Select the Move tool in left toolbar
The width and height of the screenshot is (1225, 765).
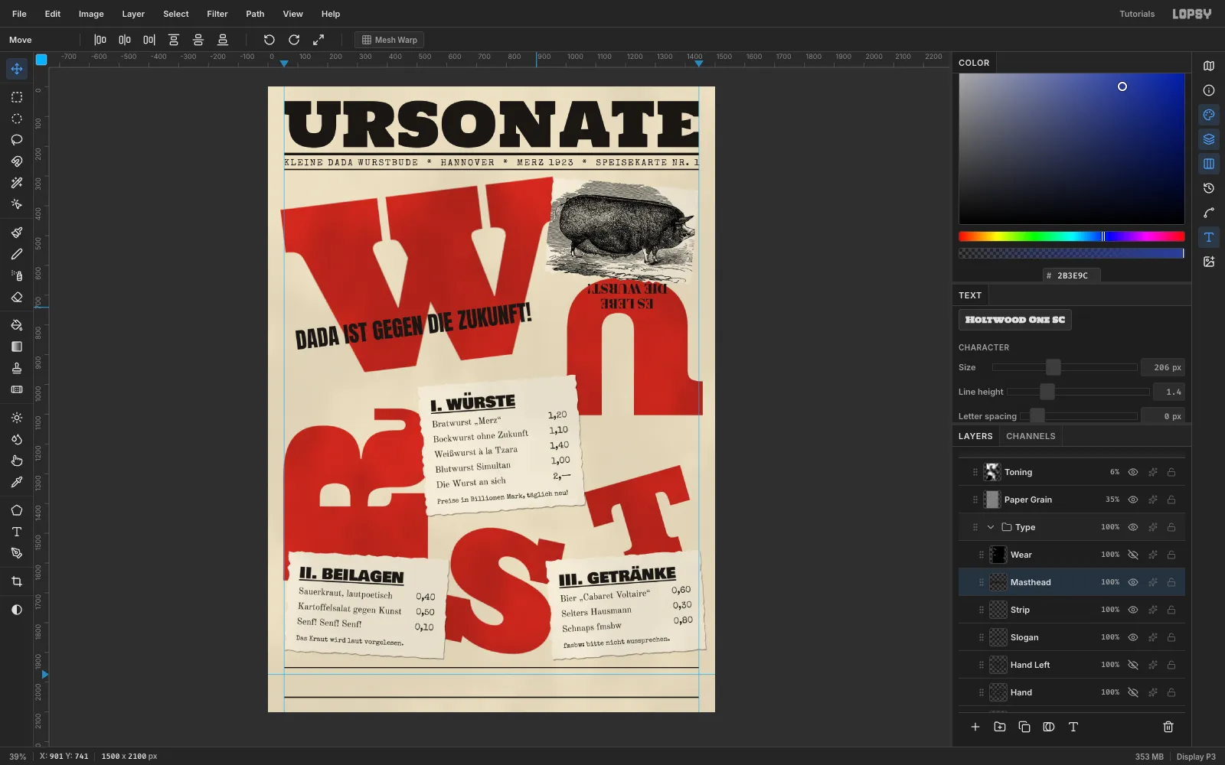point(17,69)
